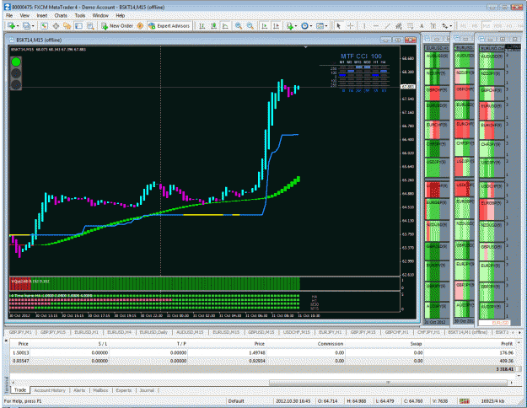Open the Insert menu

tap(42, 15)
